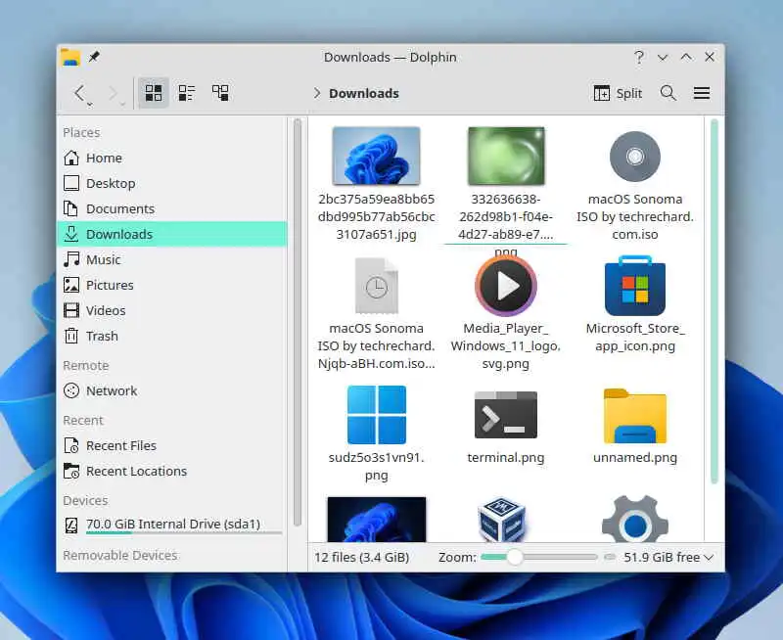Pin the window with pushpin icon
Screen dimensions: 783x640
[x=94, y=57]
